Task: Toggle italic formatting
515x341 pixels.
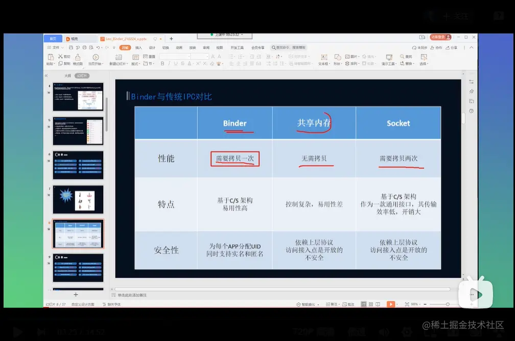Action: click(x=169, y=63)
